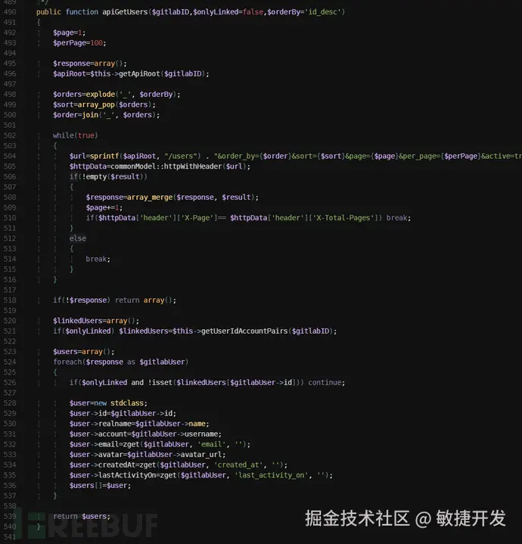This screenshot has width=522, height=544.
Task: Click line number 541 in the gutter
Action: pos(10,536)
